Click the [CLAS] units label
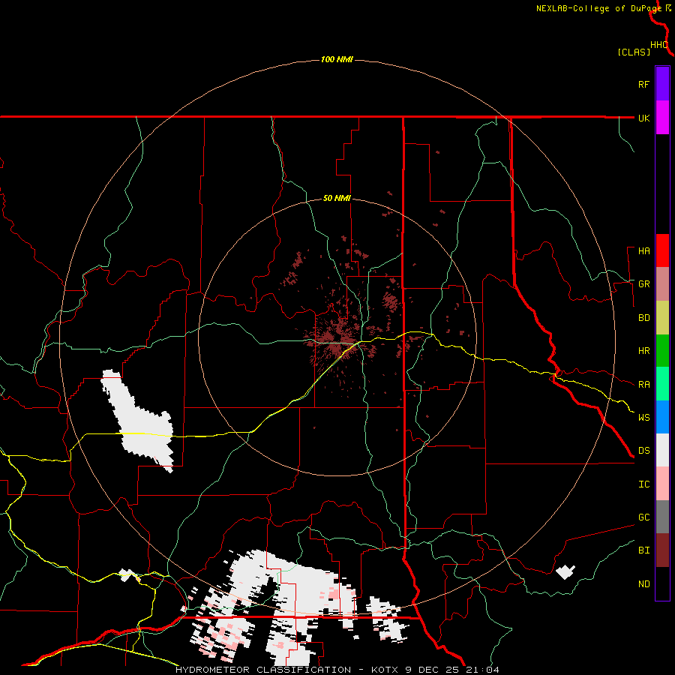Image resolution: width=675 pixels, height=675 pixels. pyautogui.click(x=634, y=52)
